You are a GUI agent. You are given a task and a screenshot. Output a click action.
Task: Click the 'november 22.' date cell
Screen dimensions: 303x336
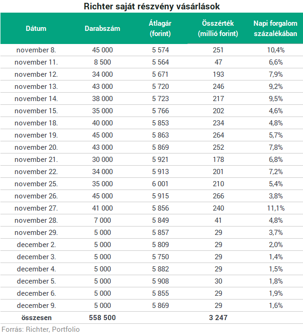(36, 172)
